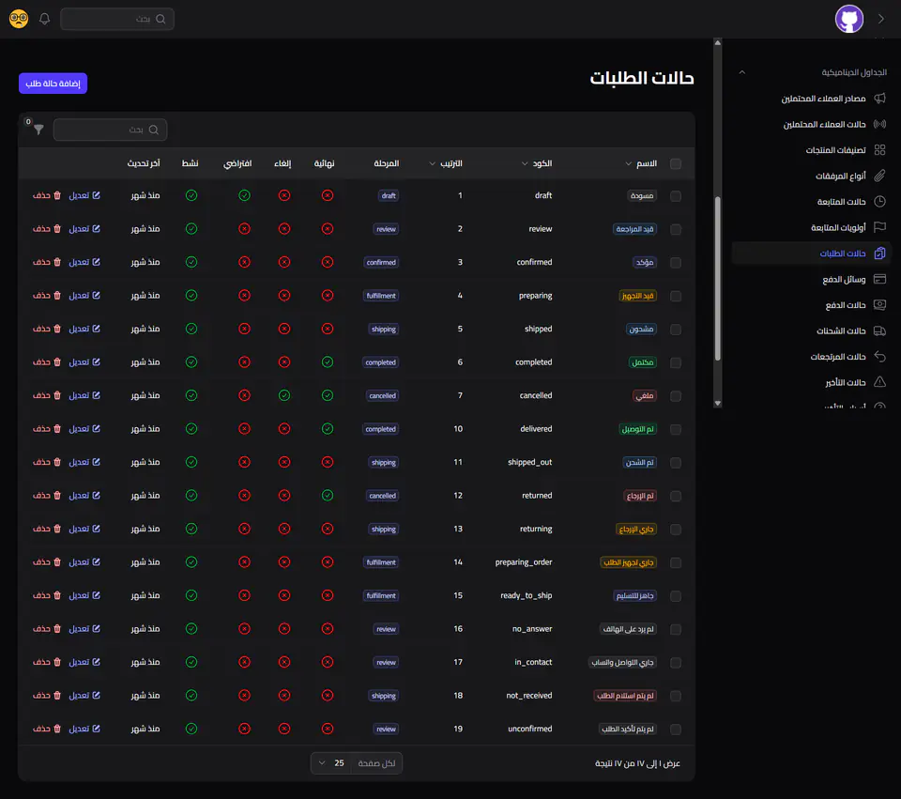
Task: Open حالات الدفع in sidebar
Action: pyautogui.click(x=810, y=304)
